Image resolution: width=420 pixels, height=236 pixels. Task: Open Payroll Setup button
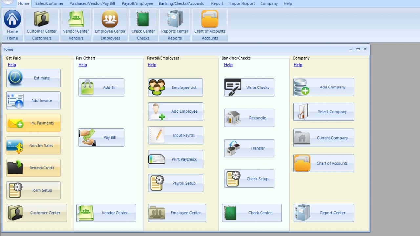click(176, 183)
